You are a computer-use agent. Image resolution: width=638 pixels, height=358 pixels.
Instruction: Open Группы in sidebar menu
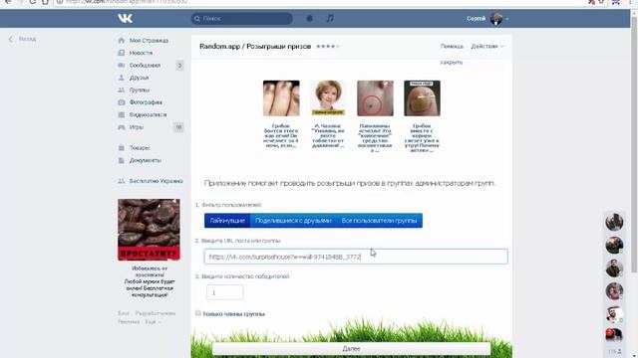pos(140,90)
